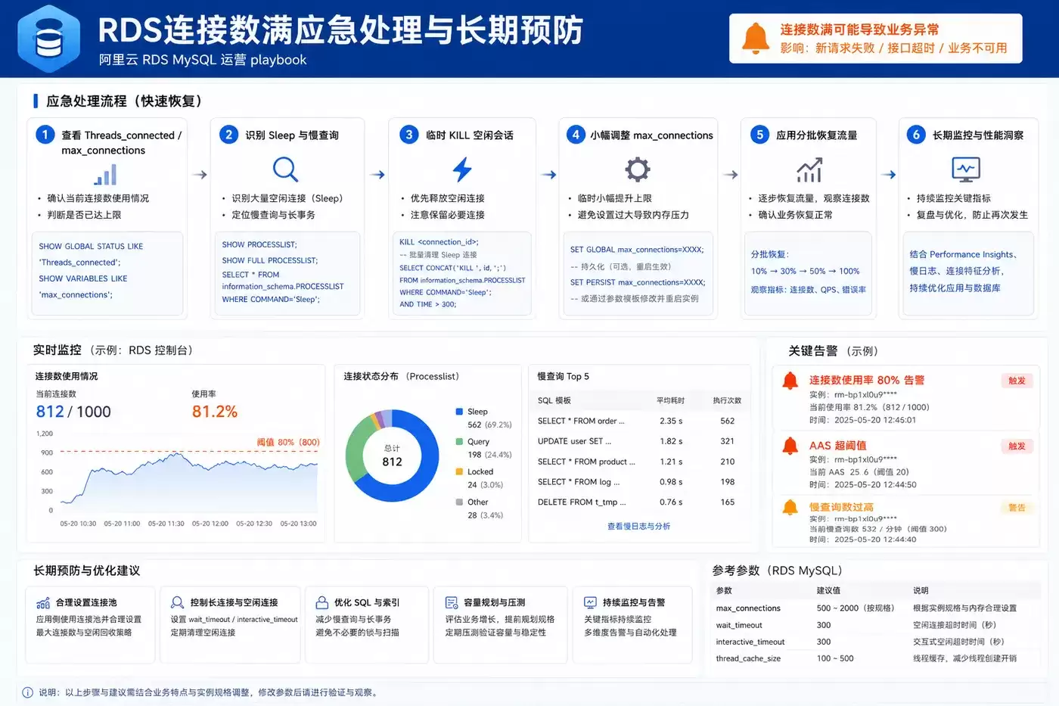Viewport: 1059px width, 706px height.
Task: Click the lightning bolt icon under 临时 KILL 空闲会话
Action: (462, 169)
